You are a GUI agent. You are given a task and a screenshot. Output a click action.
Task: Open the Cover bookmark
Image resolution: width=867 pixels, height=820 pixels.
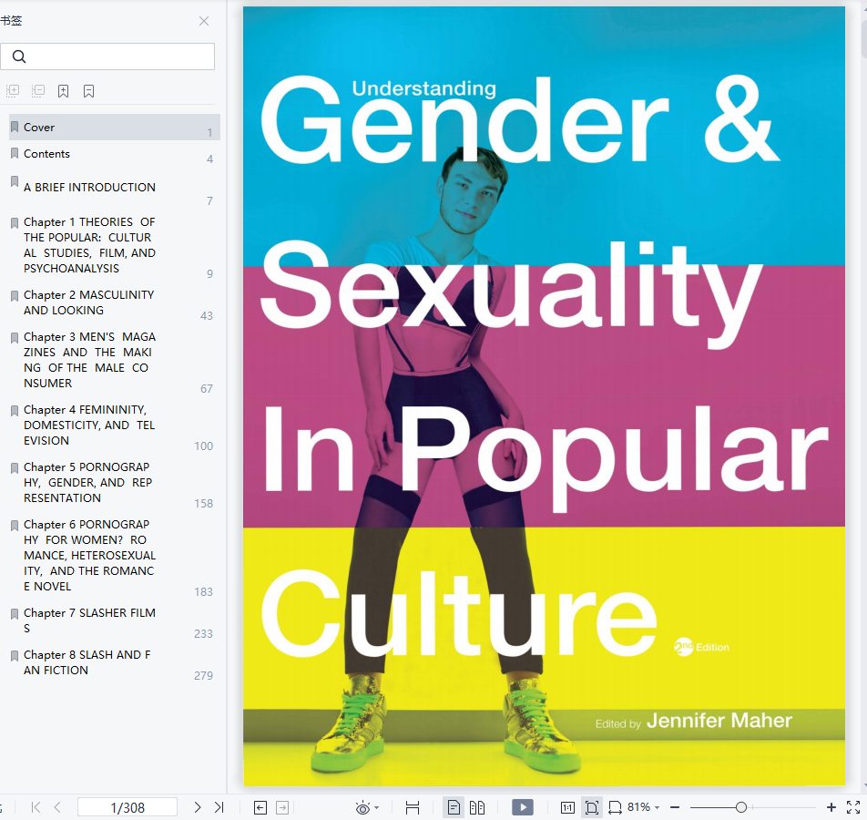click(115, 128)
